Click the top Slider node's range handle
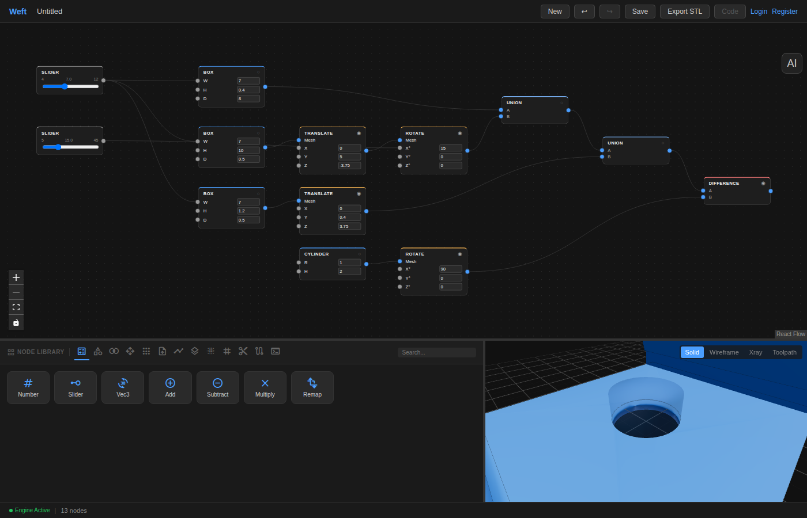 point(65,86)
